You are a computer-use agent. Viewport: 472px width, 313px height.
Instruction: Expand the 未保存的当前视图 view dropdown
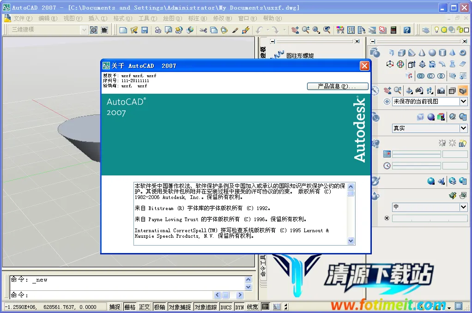point(463,102)
